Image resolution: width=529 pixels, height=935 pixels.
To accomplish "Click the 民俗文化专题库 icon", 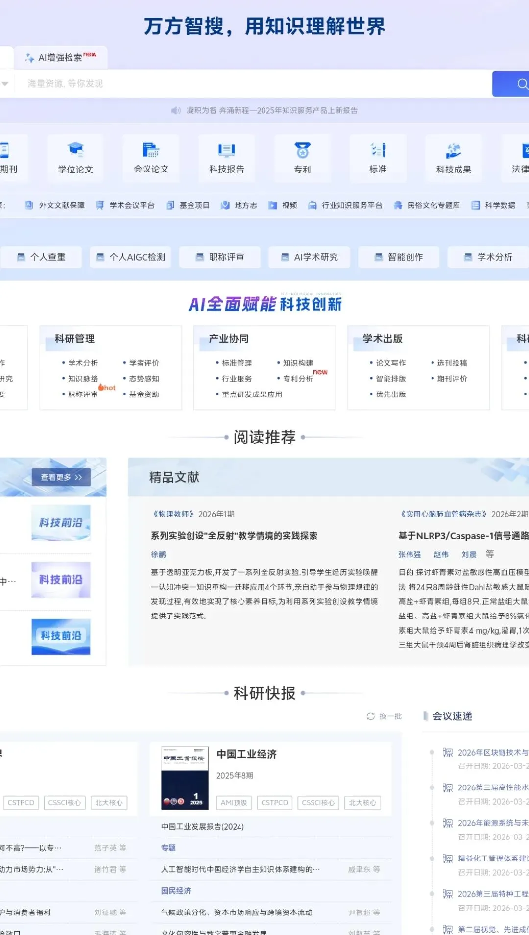I will pos(398,205).
